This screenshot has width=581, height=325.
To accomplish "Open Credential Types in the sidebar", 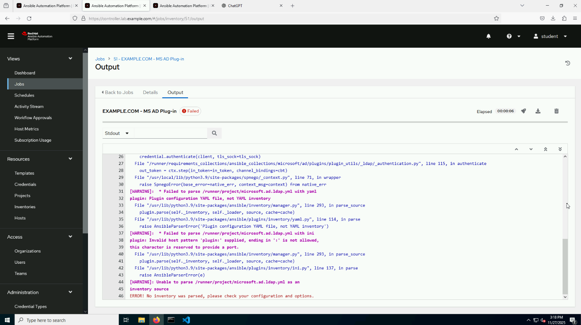I will [x=30, y=307].
